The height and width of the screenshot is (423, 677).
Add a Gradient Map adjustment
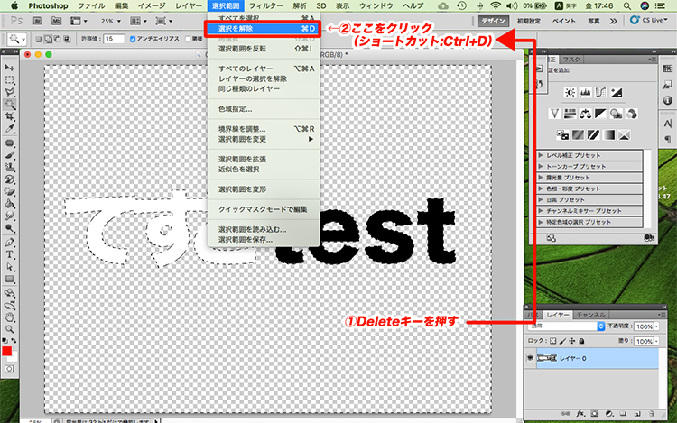(x=608, y=135)
